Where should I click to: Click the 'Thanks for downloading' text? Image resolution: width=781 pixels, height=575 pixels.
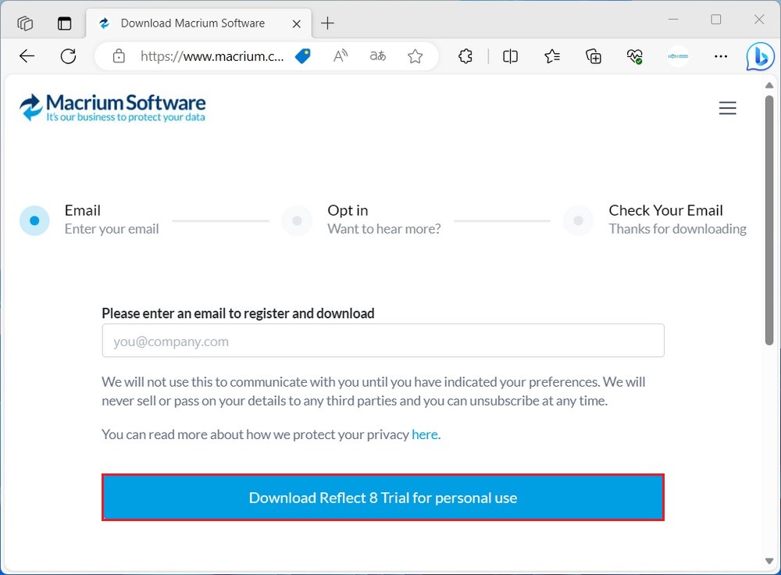677,229
